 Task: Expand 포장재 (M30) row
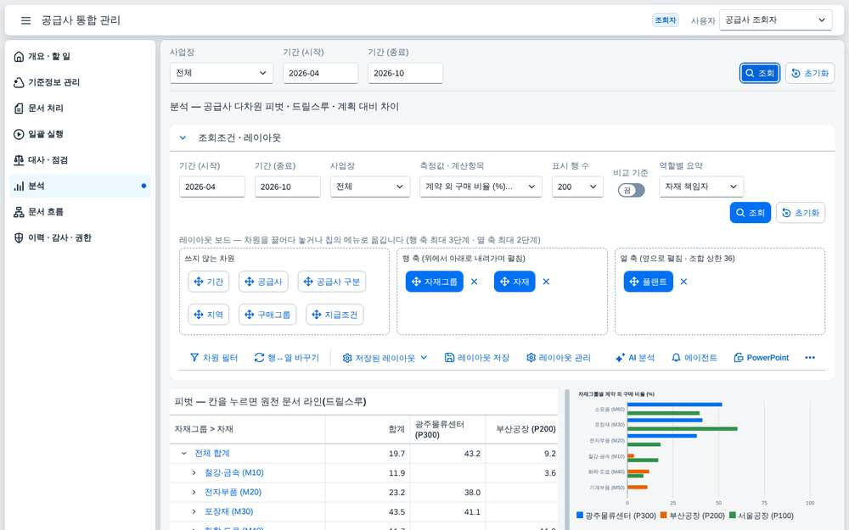[x=194, y=511]
